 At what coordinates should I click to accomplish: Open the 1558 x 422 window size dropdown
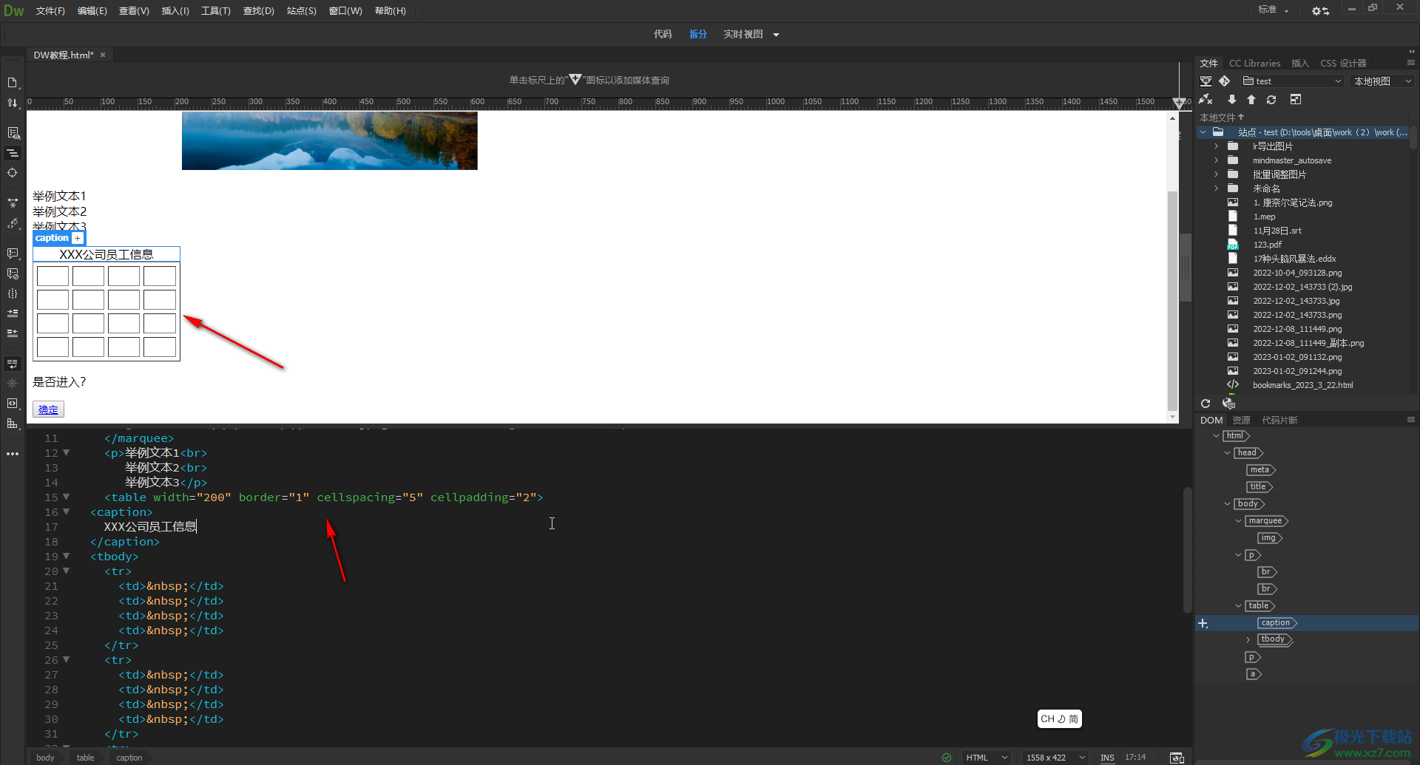[1055, 758]
